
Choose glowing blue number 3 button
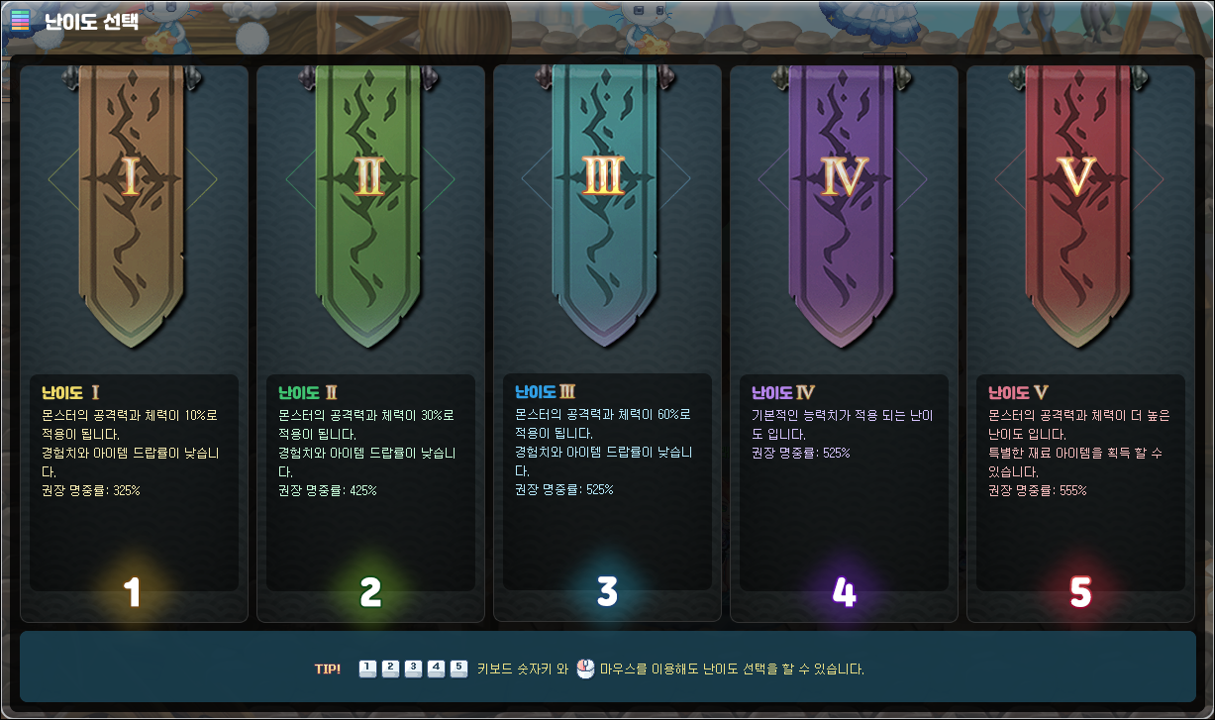pos(607,592)
